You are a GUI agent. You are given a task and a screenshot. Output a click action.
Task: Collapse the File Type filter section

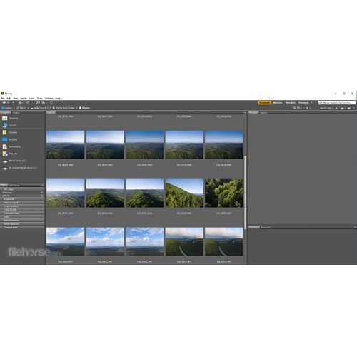click(x=22, y=189)
